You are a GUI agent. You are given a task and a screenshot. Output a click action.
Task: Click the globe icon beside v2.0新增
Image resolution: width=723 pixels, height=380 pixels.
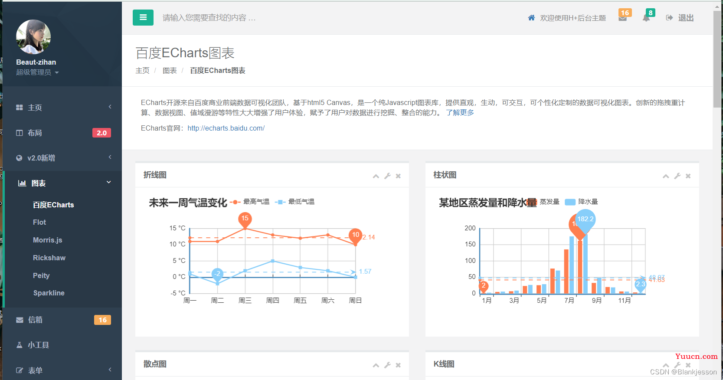19,158
